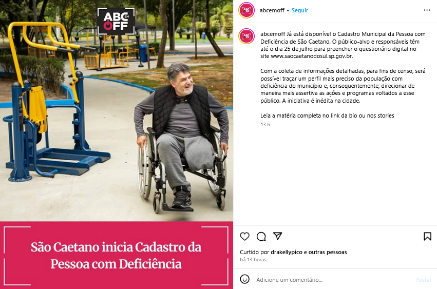
Task: Open comments with the speech bubble icon
Action: (x=261, y=236)
